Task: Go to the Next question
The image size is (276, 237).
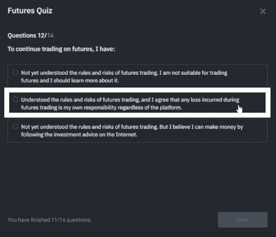Action: (243, 220)
